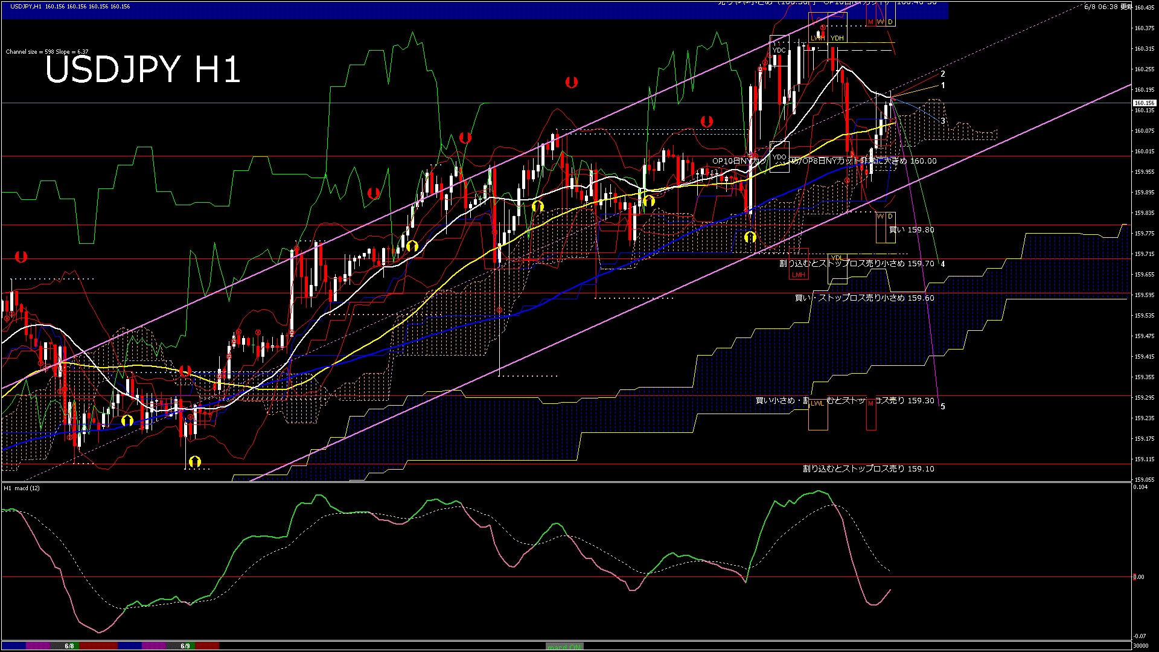Click the 0.00 value on the MACD scale
This screenshot has width=1159, height=652.
click(x=1138, y=577)
